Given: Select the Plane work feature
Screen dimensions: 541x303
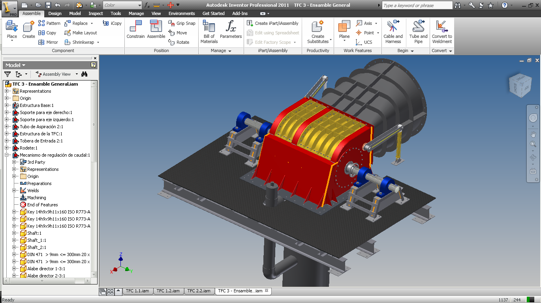Looking at the screenshot, I should point(344,31).
